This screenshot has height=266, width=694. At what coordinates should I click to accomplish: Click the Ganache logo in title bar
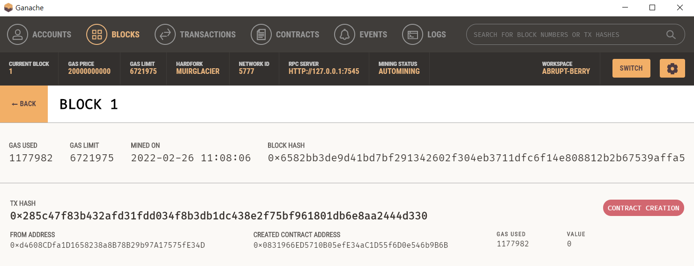pos(8,8)
